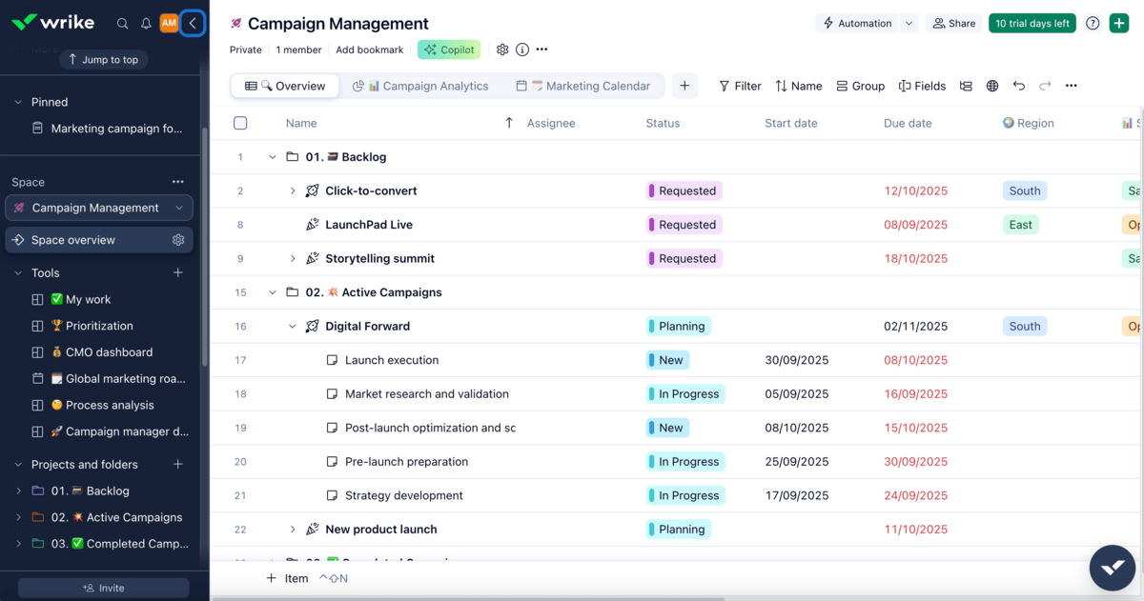Open project settings with the gear icon
Image resolution: width=1144 pixels, height=601 pixels.
coord(502,49)
